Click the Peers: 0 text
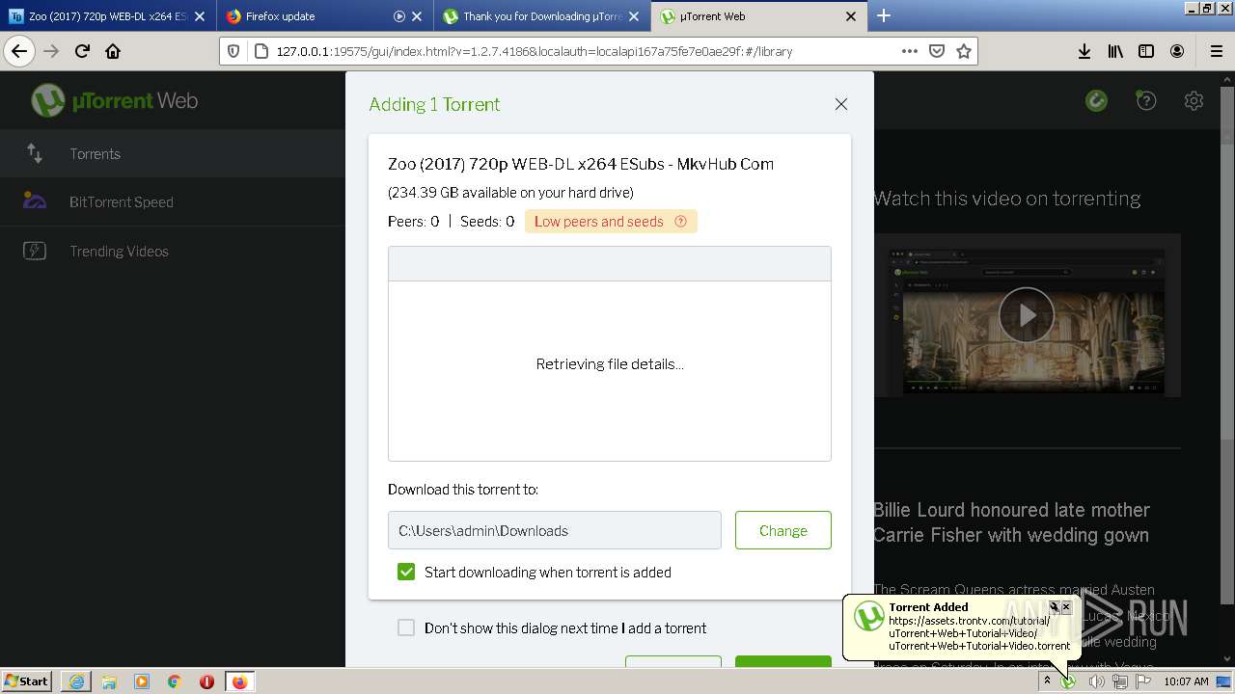 pos(413,222)
